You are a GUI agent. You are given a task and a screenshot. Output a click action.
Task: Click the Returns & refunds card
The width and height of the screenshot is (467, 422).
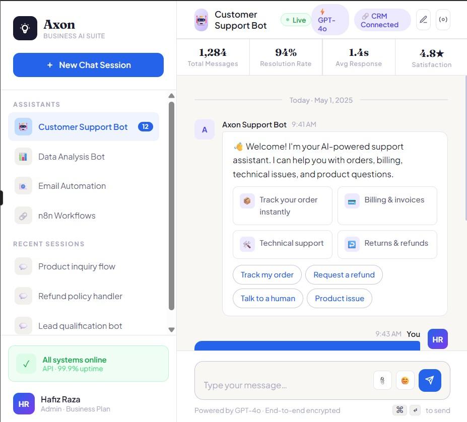coord(387,244)
